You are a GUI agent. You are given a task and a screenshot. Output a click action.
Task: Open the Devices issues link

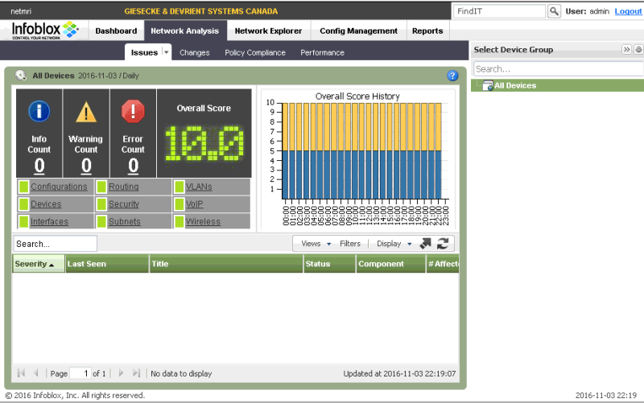pyautogui.click(x=46, y=204)
